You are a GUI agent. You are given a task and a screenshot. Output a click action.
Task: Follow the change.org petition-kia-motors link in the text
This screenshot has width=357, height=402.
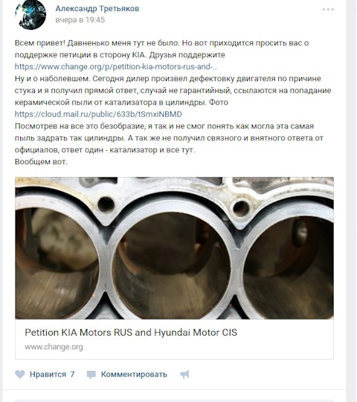click(115, 67)
